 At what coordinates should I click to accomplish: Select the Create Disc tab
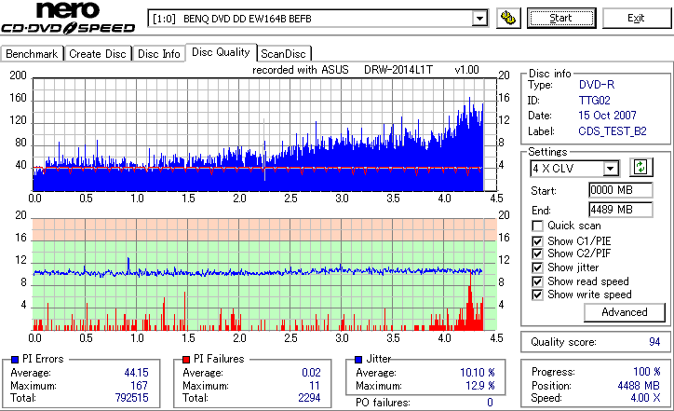98,54
